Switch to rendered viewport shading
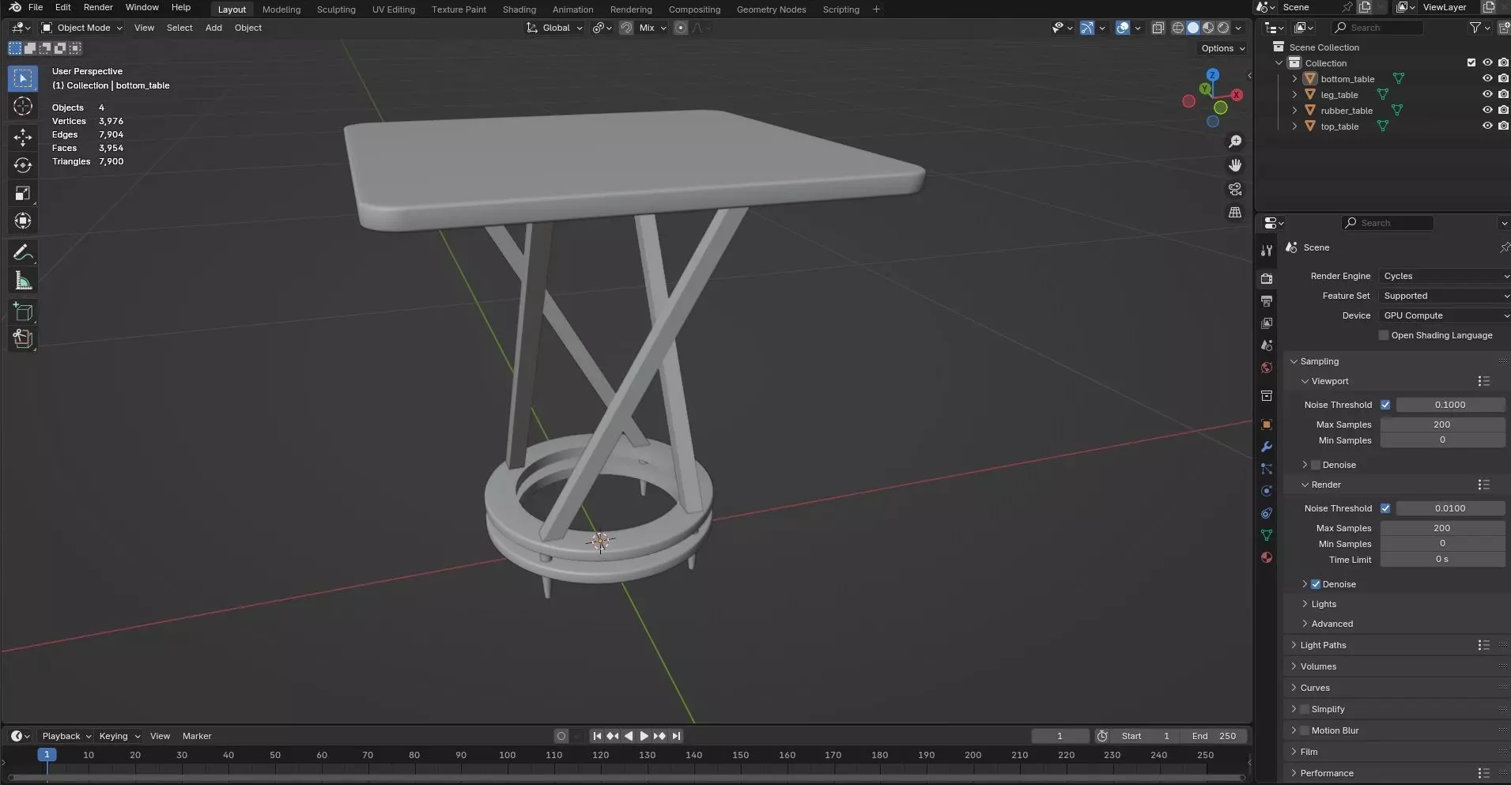This screenshot has width=1511, height=785. coord(1223,28)
